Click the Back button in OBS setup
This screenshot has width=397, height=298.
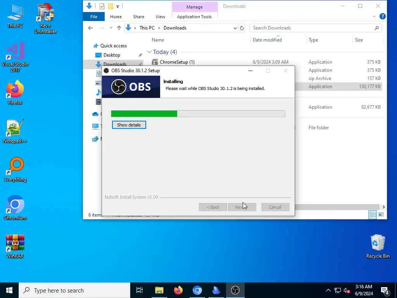click(213, 207)
